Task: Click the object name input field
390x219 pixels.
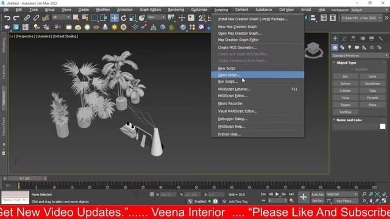Action: point(356,127)
